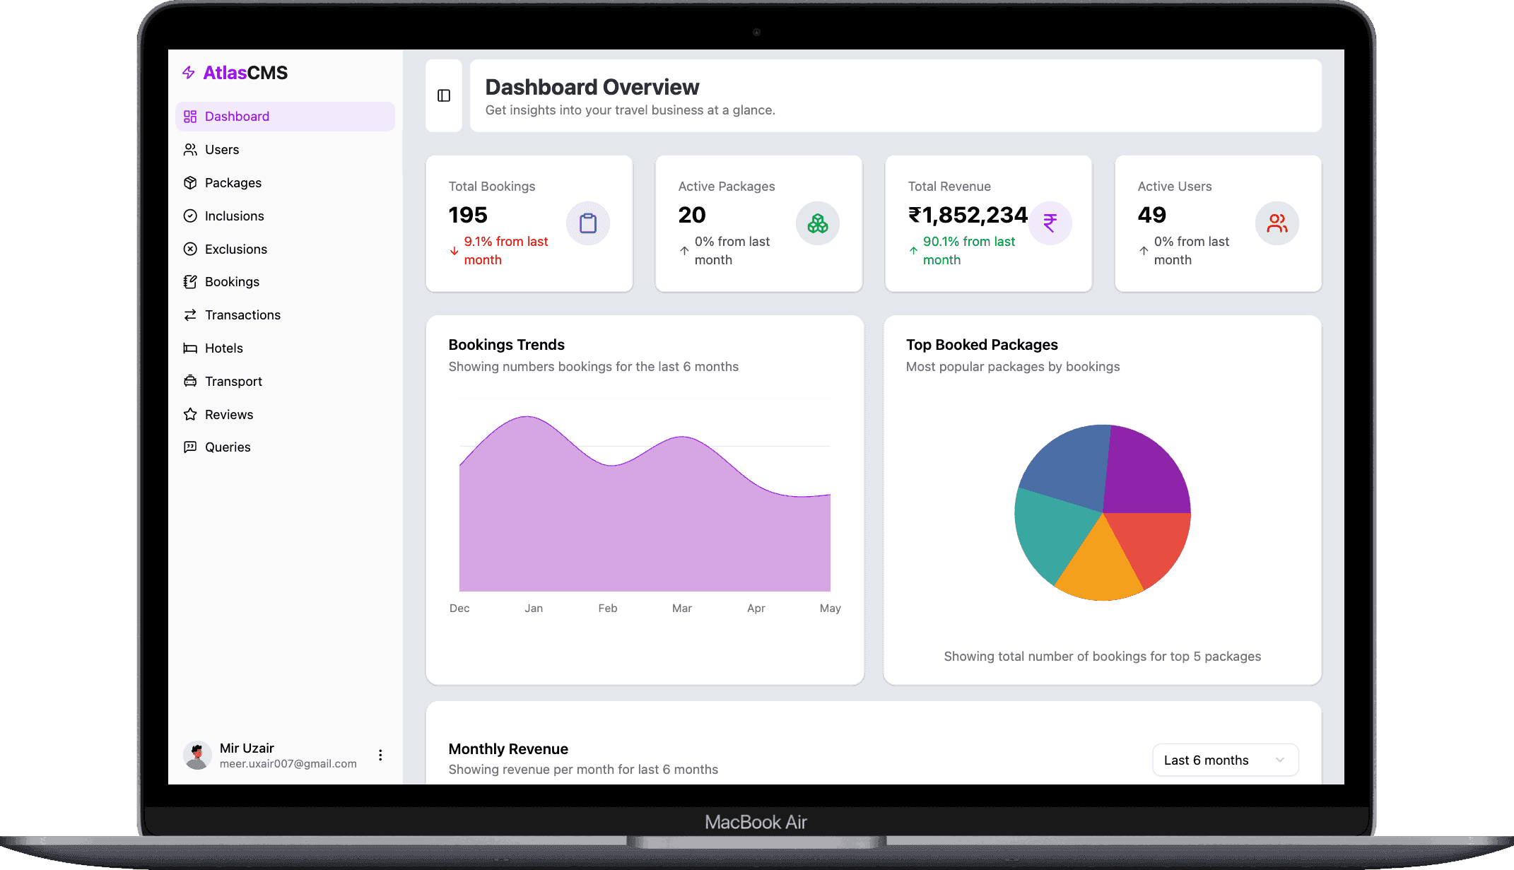Image resolution: width=1514 pixels, height=870 pixels.
Task: Click the Active Users badge icon
Action: pos(1277,223)
